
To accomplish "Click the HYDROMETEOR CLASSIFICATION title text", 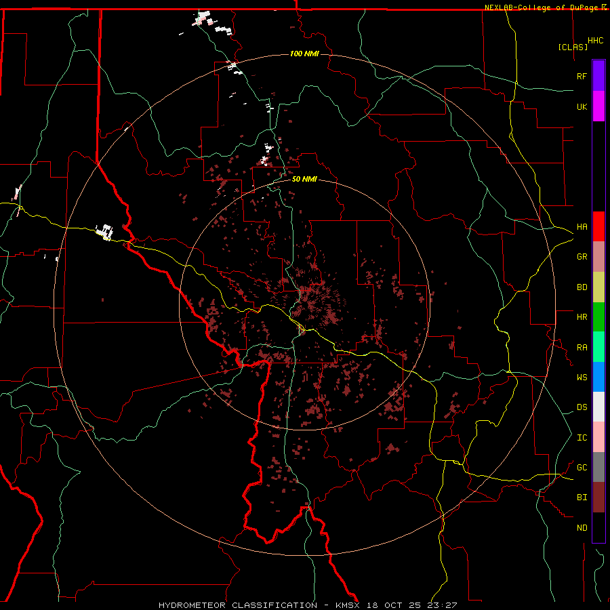I will tap(238, 605).
